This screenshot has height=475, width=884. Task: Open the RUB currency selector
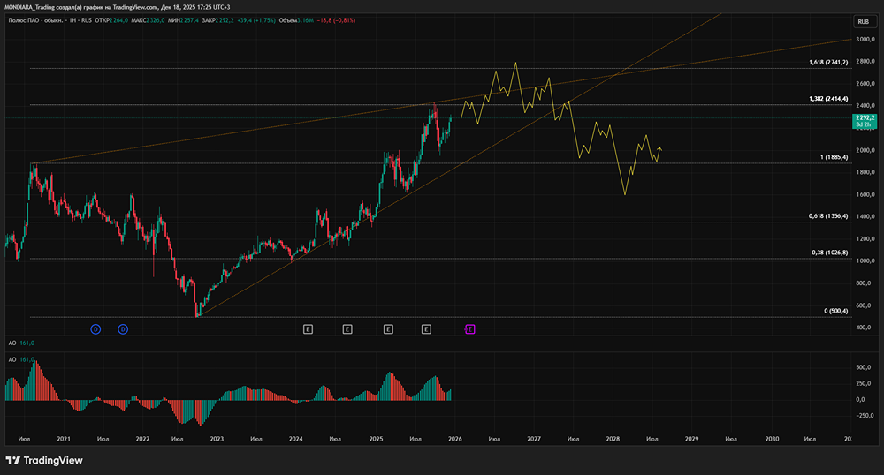(861, 21)
